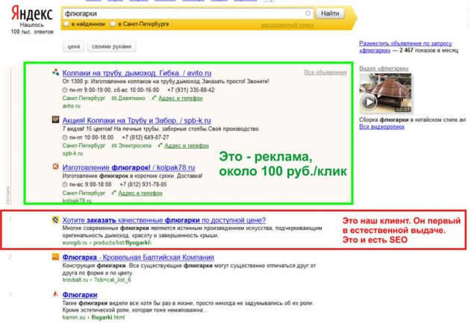The width and height of the screenshot is (469, 327).
Task: Open the 'Видео «флюгарки»' link
Action: 384,69
